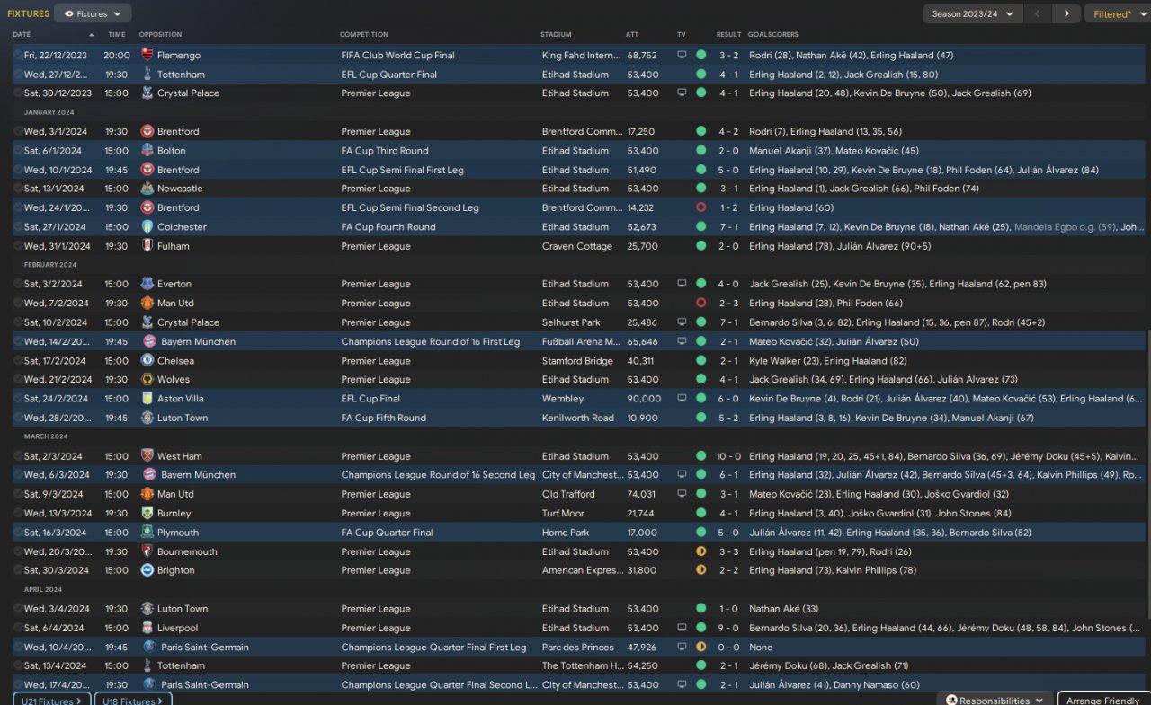
Task: Click the 10 - 0 result against West Ham
Action: (x=728, y=456)
